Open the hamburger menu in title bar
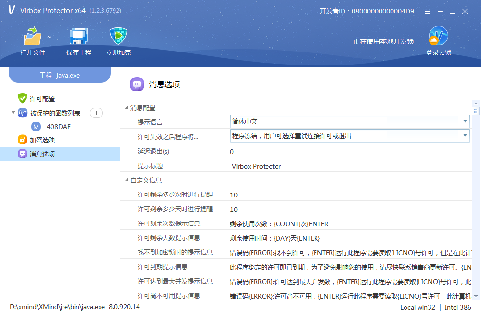481x313 pixels. (x=427, y=12)
